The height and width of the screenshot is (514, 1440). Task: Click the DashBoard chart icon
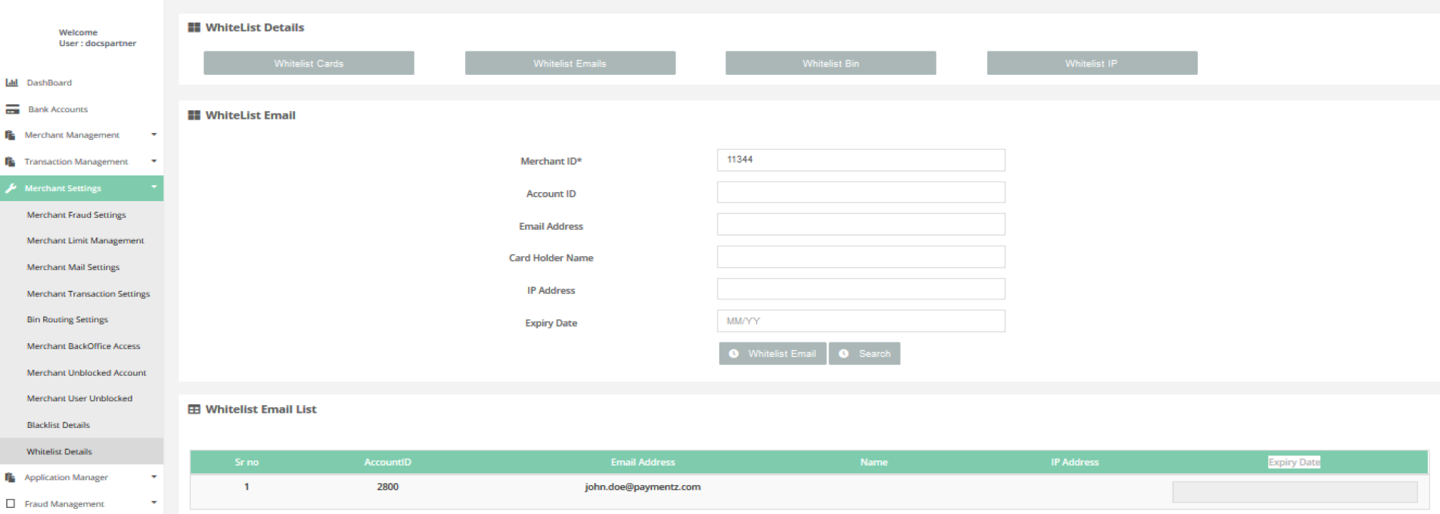pyautogui.click(x=11, y=82)
